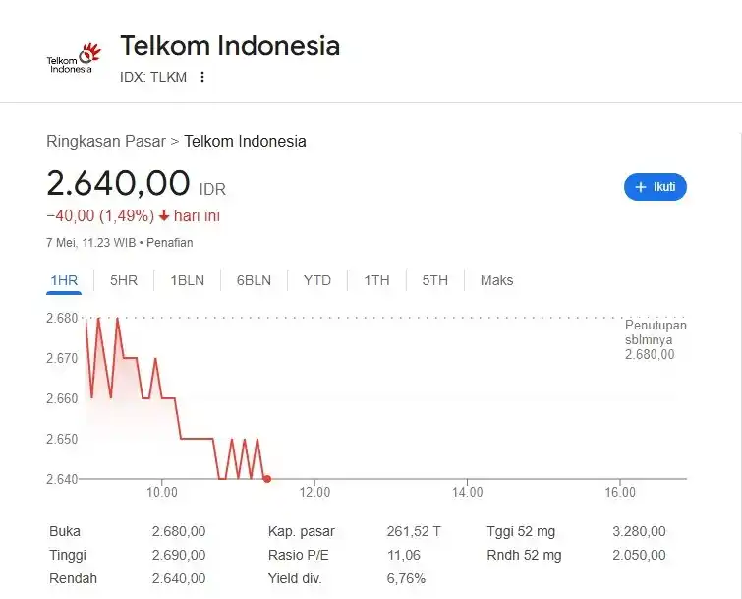Click the Ringkasan Pasar breadcrumb link
Image resolution: width=742 pixels, height=599 pixels.
click(x=106, y=141)
